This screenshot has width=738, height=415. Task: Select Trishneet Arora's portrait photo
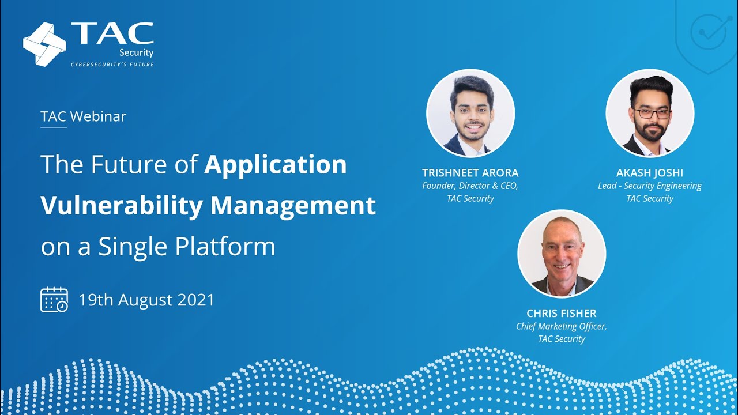(470, 113)
